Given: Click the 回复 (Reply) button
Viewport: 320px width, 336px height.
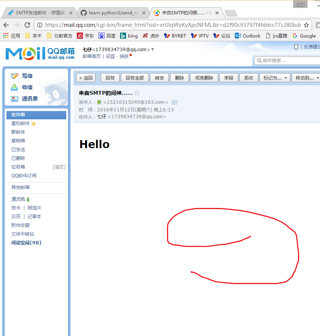Looking at the screenshot, I should click(x=110, y=78).
